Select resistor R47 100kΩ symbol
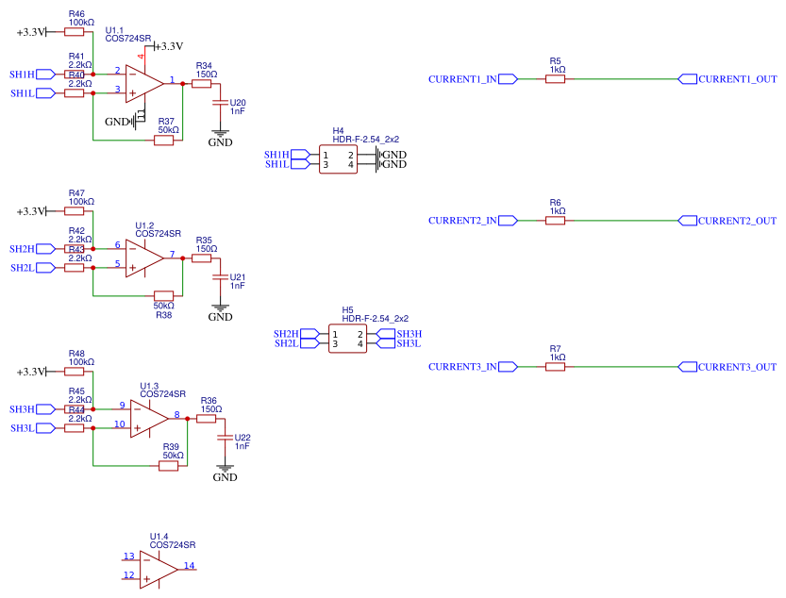786x598 pixels. tap(75, 211)
